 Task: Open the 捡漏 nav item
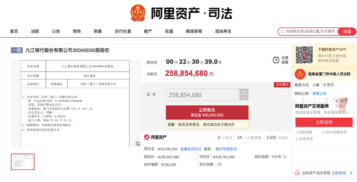(169, 31)
